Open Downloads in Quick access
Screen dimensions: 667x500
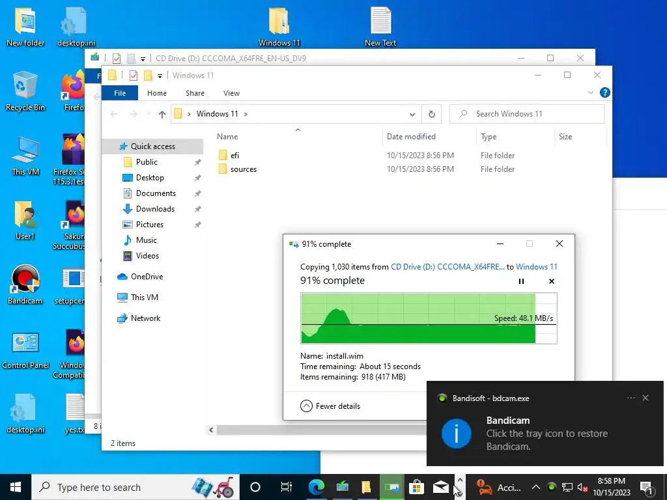point(155,209)
